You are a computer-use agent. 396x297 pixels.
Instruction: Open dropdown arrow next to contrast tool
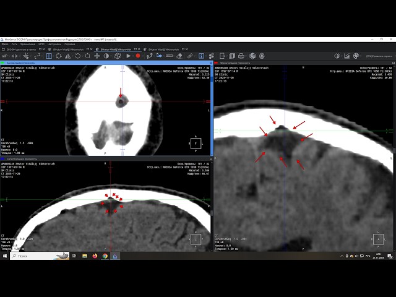pyautogui.click(x=111, y=56)
